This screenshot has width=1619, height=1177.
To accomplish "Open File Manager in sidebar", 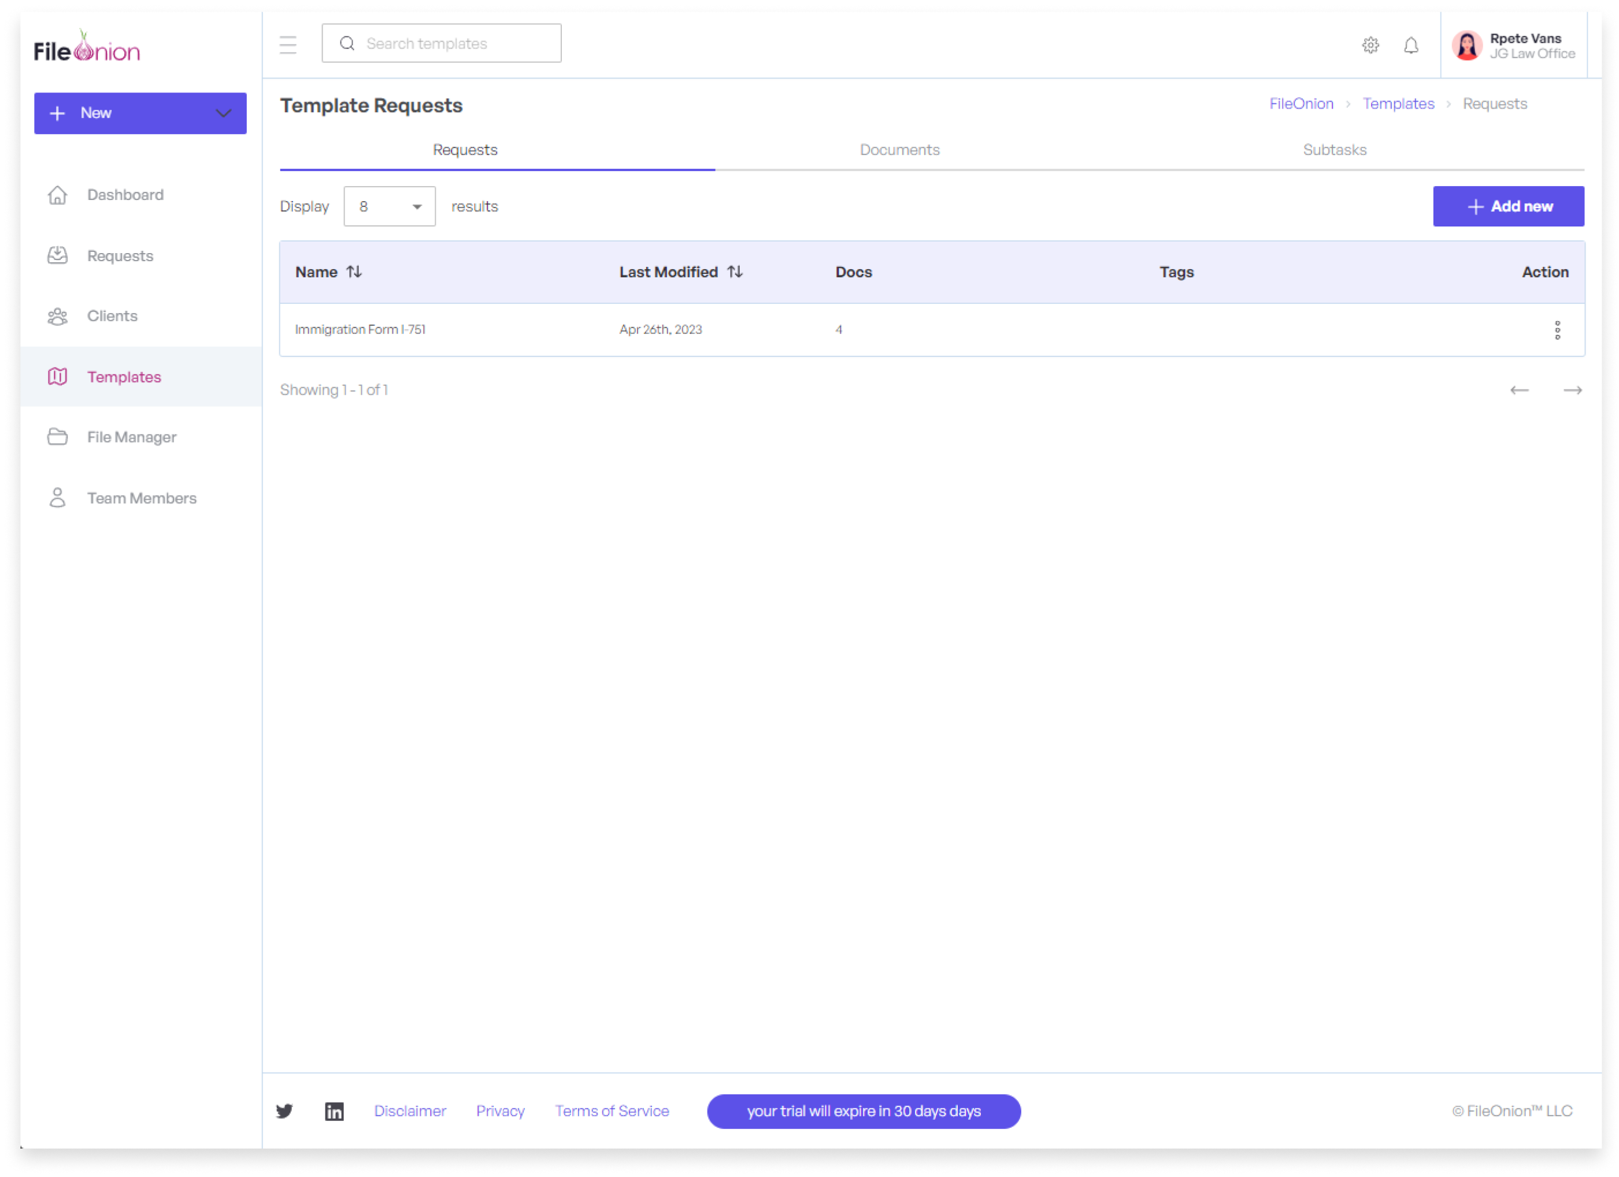I will [x=131, y=437].
